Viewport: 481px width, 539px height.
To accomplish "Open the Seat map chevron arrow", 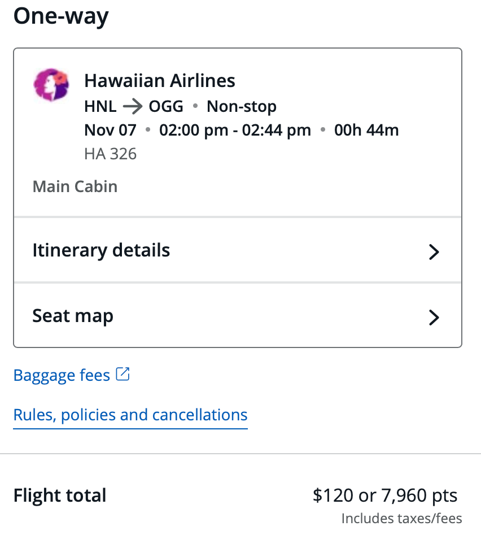I will coord(434,318).
